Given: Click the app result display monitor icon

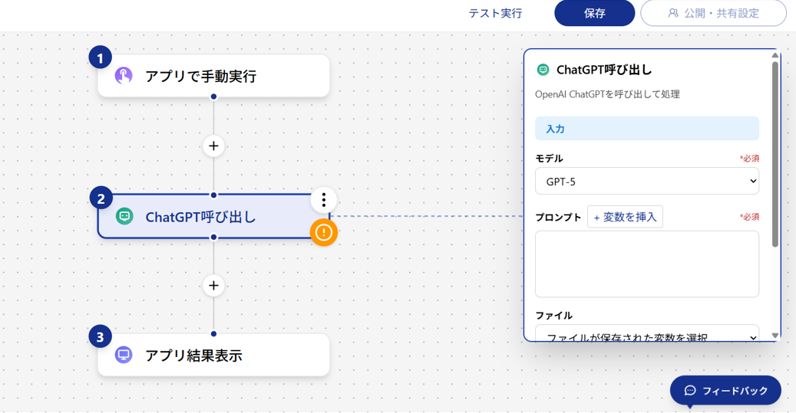Looking at the screenshot, I should [x=124, y=356].
